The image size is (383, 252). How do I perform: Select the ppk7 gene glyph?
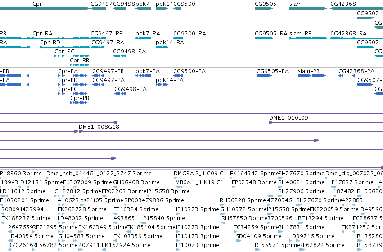(144, 9)
